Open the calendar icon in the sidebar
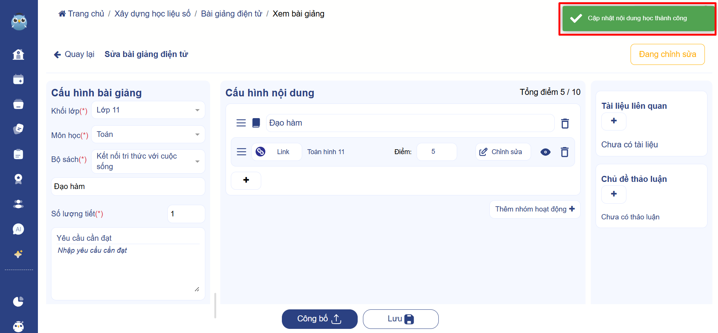 click(x=18, y=79)
